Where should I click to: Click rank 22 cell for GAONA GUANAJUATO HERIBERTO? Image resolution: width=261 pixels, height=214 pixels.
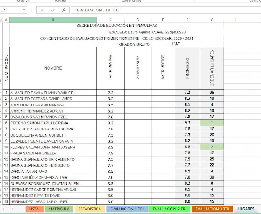212,165
